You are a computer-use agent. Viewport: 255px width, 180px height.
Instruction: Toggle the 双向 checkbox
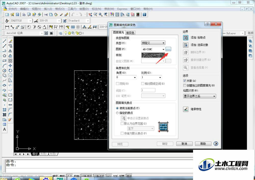coord(117,84)
